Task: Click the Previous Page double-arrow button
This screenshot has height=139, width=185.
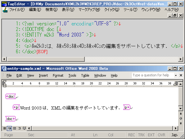Action: click(x=181, y=114)
